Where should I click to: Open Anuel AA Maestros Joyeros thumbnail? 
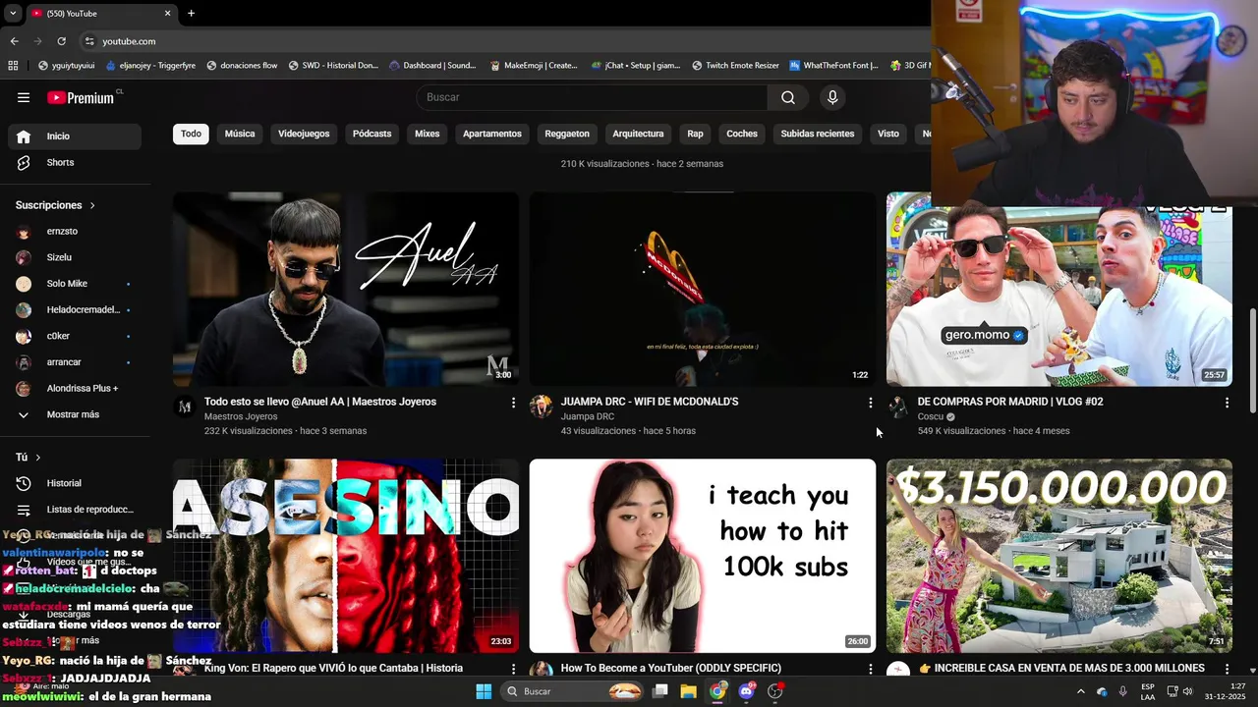click(x=346, y=289)
